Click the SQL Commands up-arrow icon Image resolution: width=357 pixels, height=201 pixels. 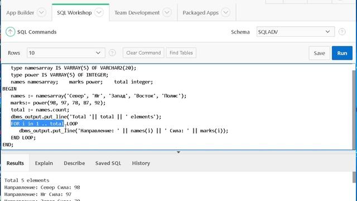click(10, 32)
